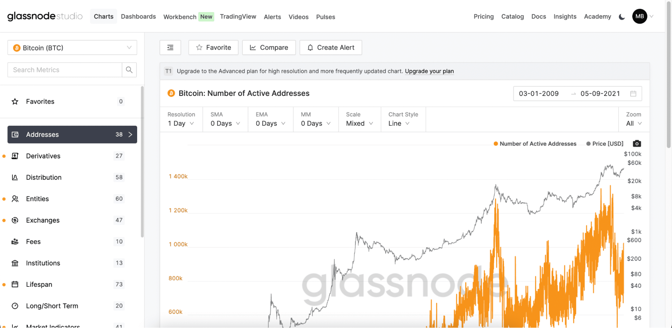Open the Distribution category icon
The height and width of the screenshot is (328, 672).
(15, 177)
